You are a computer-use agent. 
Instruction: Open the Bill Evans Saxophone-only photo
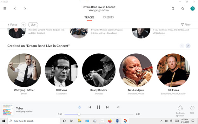61,70
